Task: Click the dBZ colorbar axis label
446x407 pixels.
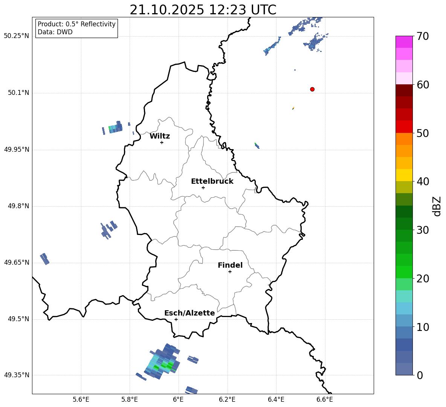Action: coord(437,206)
